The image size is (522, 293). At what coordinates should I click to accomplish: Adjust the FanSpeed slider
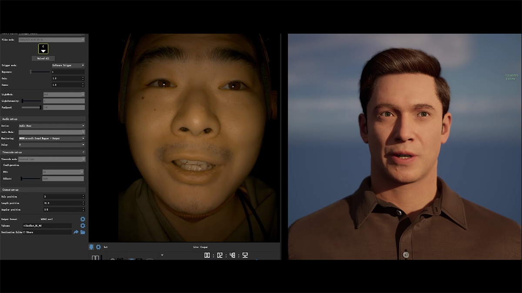[x=31, y=107]
